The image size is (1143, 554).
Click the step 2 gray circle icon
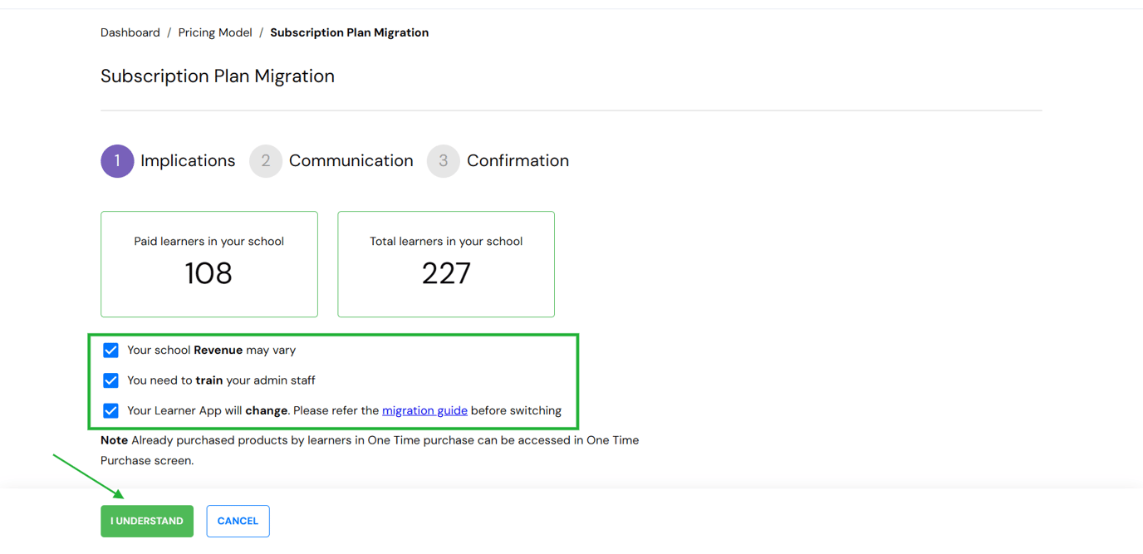[265, 161]
